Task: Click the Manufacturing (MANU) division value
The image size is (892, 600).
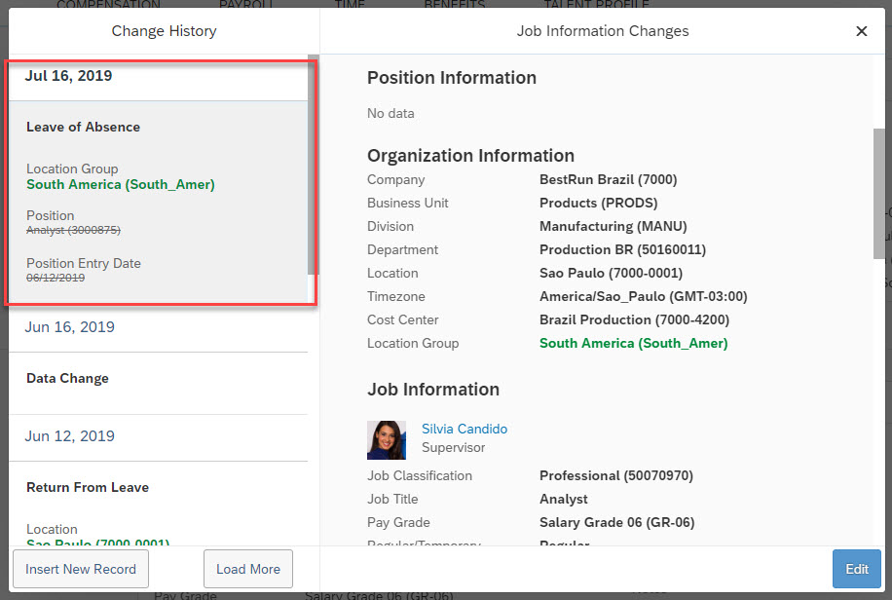Action: (x=613, y=227)
